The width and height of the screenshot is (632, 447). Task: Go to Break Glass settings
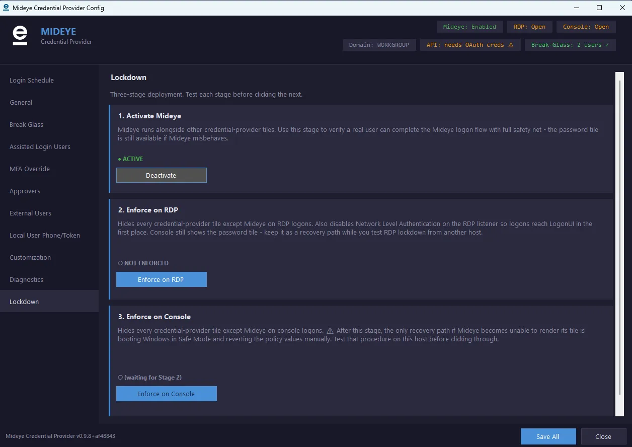point(49,124)
